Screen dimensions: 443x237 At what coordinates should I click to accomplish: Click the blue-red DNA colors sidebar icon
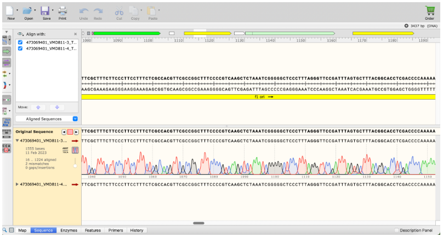(x=5, y=85)
